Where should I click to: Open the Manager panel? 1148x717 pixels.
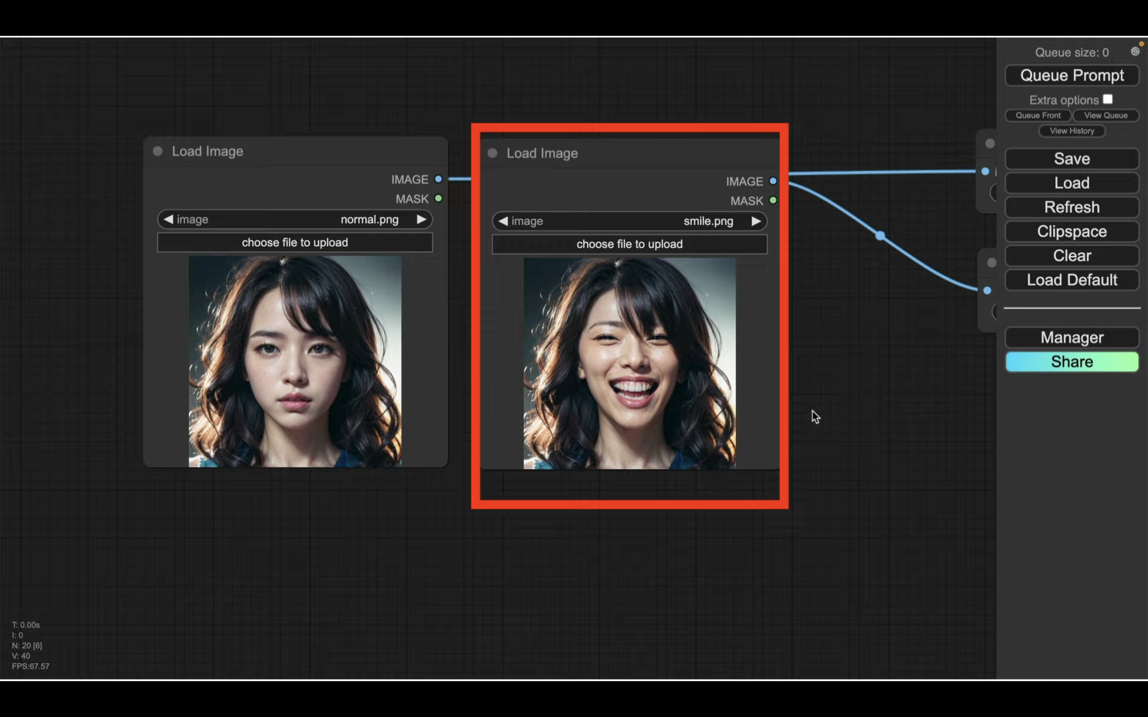1071,337
